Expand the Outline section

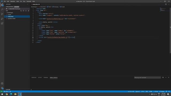click(8, 90)
